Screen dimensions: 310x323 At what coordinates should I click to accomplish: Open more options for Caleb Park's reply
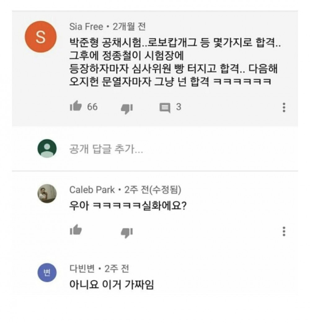pyautogui.click(x=284, y=231)
